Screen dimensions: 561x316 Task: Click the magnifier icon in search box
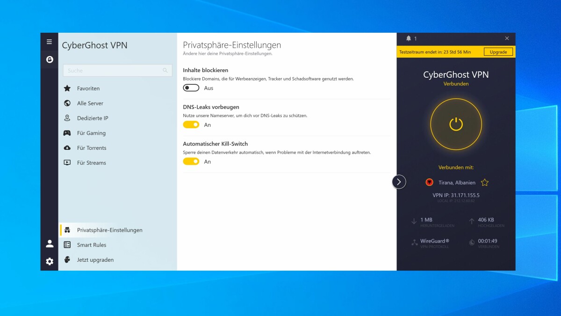(x=165, y=71)
